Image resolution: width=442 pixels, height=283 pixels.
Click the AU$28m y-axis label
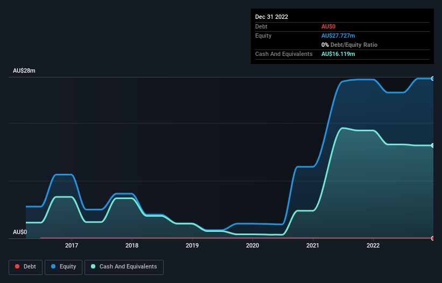point(24,70)
